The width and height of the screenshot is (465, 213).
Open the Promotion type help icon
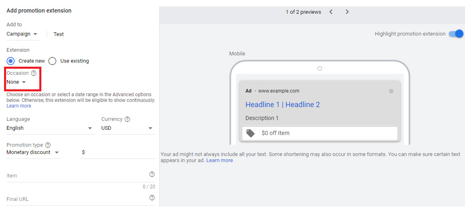pos(48,145)
